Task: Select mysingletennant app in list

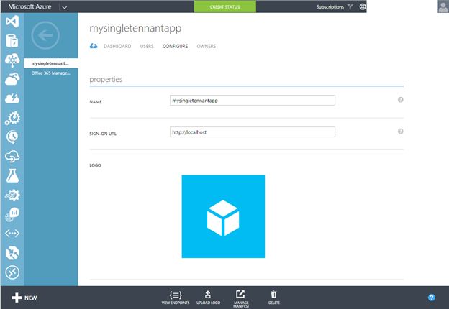Action: [51, 63]
